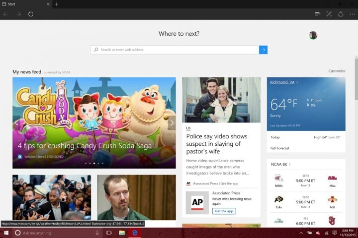Click the Make a Web Note icon

pos(329,14)
